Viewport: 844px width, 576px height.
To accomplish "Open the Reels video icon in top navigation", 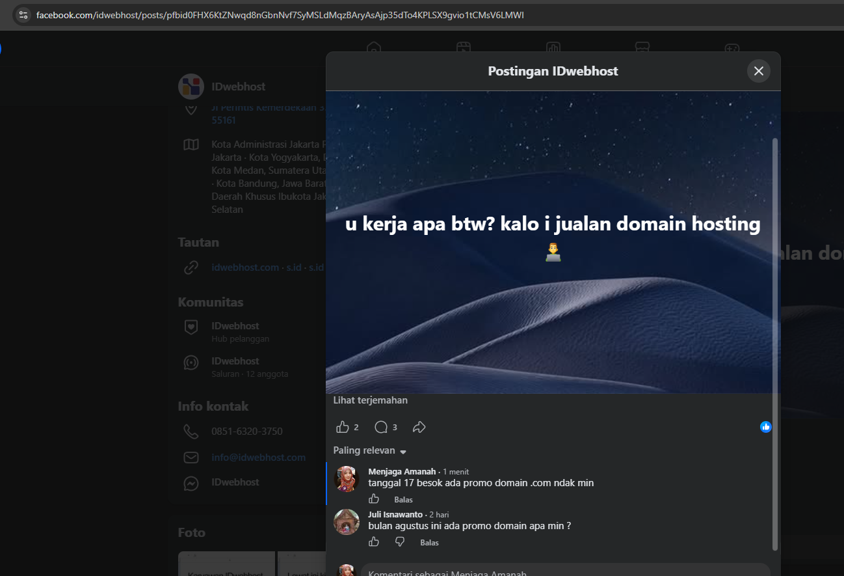I will (x=463, y=48).
